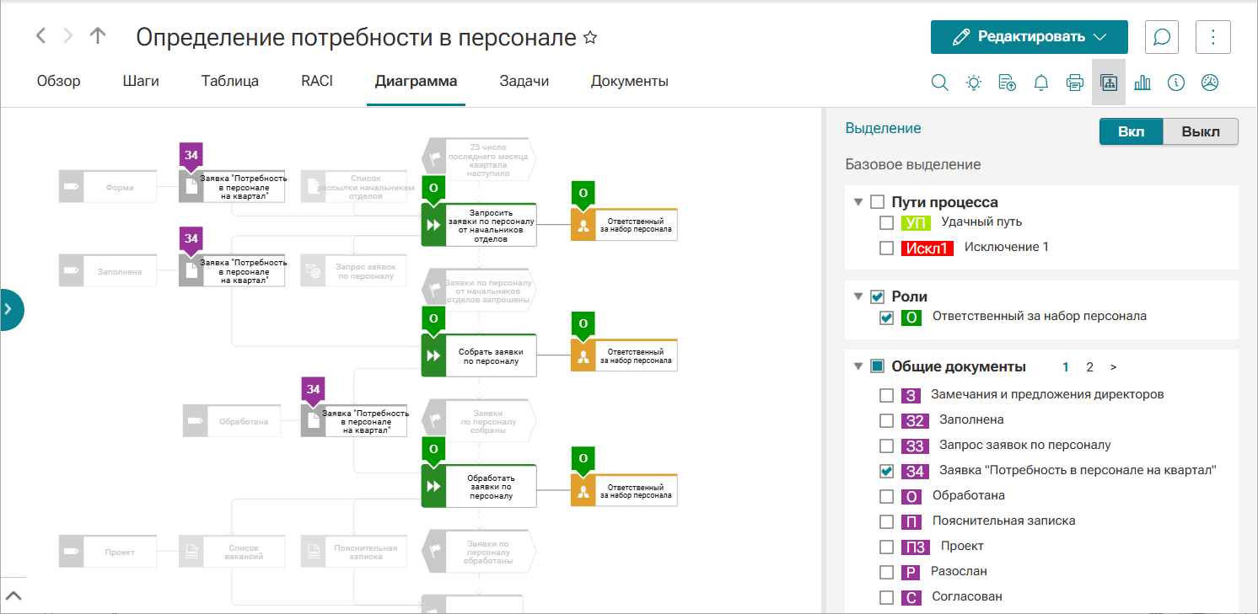The height and width of the screenshot is (614, 1258).
Task: Turn highlighting on with "Вкл"
Action: point(1132,132)
